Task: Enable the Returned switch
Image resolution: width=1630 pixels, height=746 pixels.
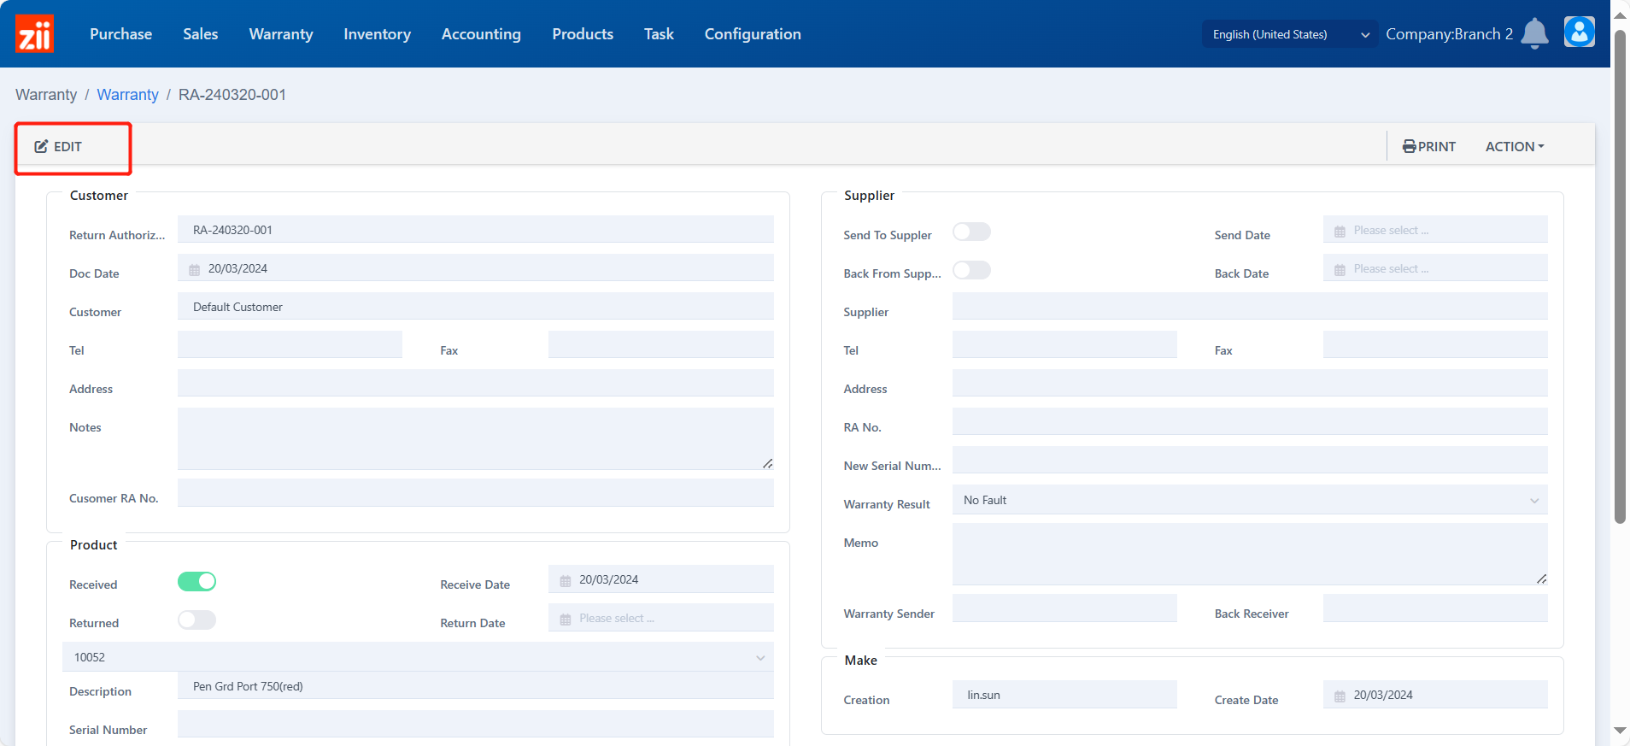Action: 196,620
